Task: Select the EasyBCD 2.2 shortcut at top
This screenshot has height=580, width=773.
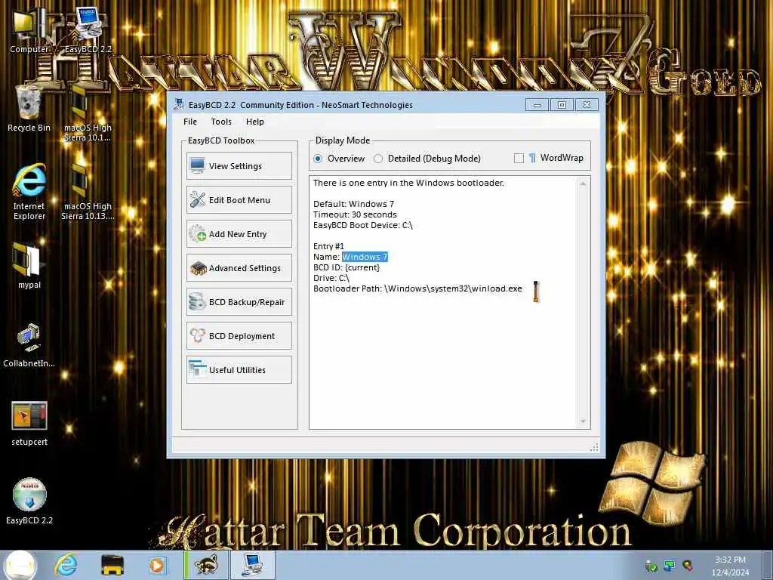Action: (x=88, y=30)
